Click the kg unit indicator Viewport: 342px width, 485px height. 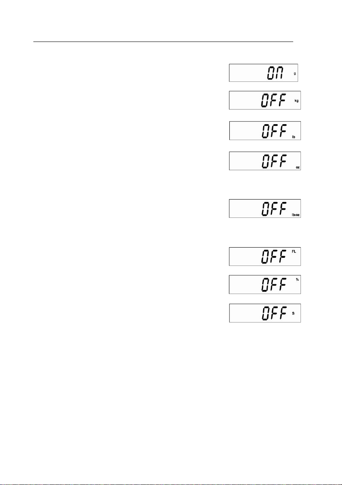(296, 101)
